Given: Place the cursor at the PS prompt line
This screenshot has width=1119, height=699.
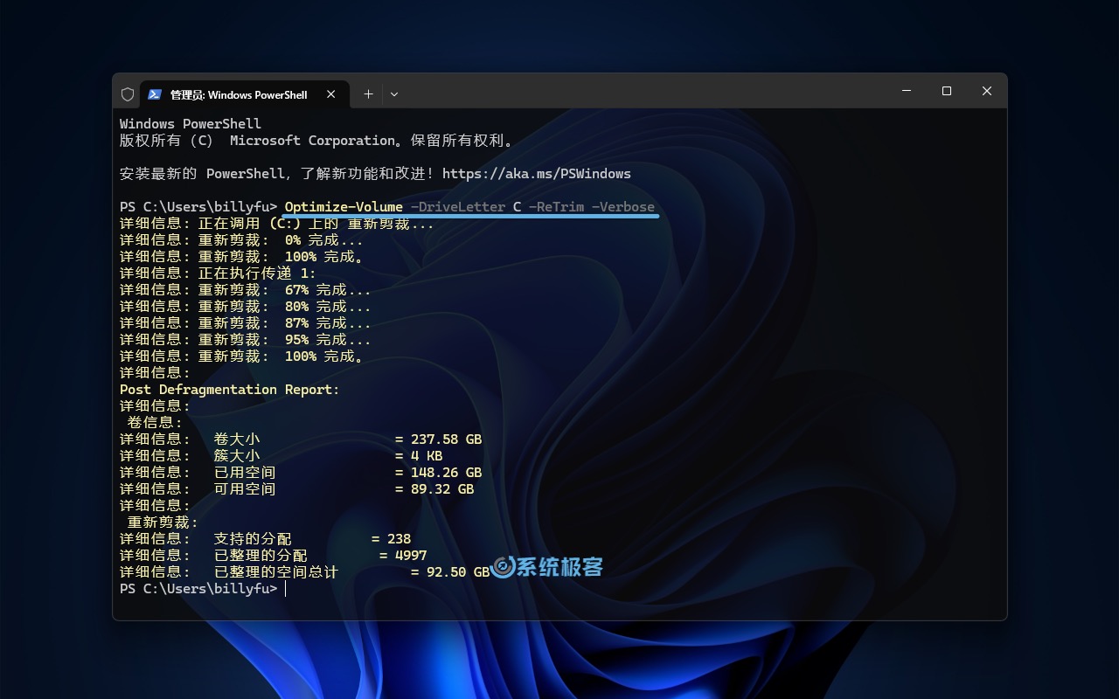Looking at the screenshot, I should (283, 588).
